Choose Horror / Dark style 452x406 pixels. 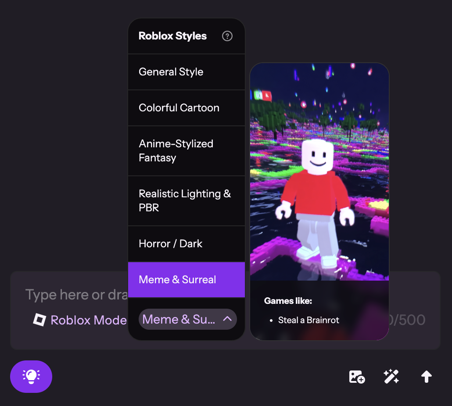coord(187,244)
